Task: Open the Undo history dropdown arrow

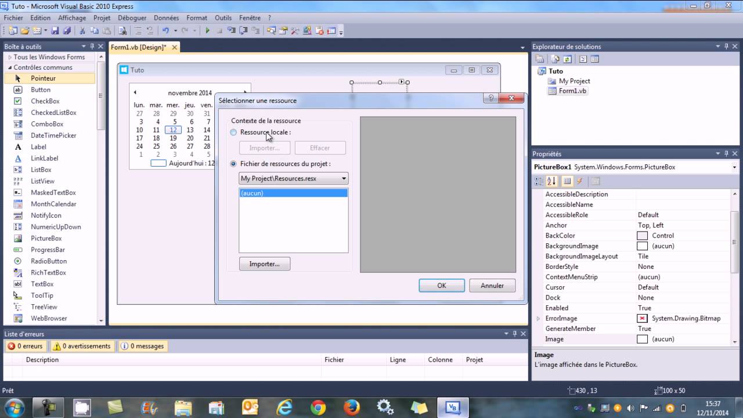Action: (175, 31)
